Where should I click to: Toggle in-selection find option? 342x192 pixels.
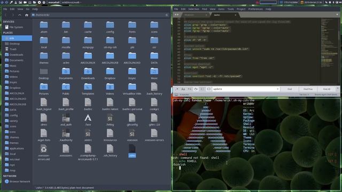[x=202, y=89]
